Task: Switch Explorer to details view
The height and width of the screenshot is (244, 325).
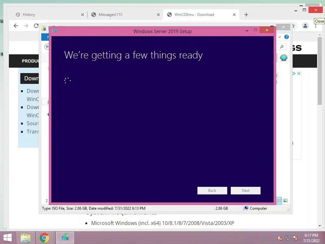Action: (x=279, y=200)
